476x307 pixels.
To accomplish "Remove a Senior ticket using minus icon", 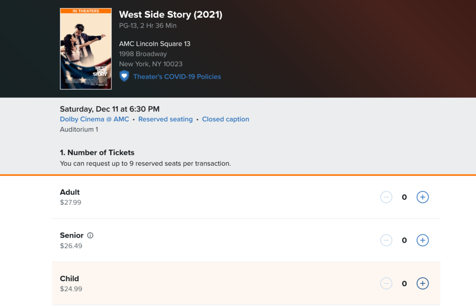I will click(x=386, y=240).
